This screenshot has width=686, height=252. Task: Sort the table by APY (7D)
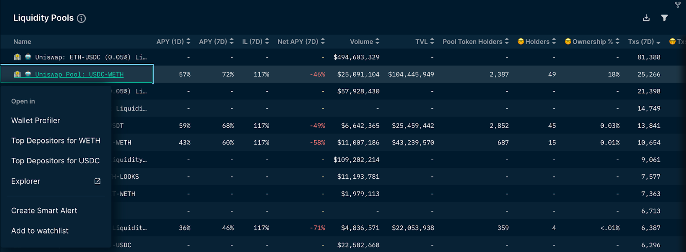coord(232,42)
